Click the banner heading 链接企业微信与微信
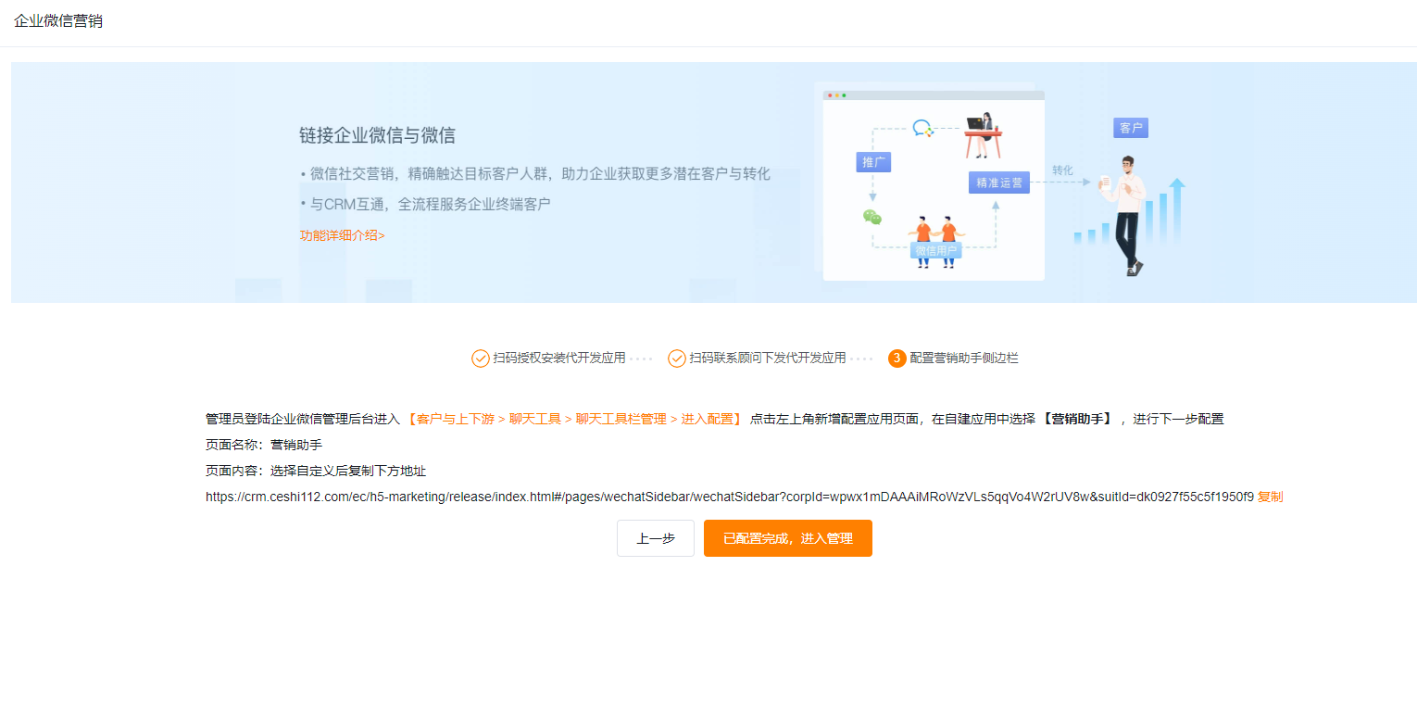The image size is (1417, 705). pos(377,135)
